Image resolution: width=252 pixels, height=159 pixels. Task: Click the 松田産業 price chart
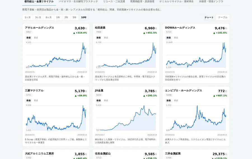(126, 55)
